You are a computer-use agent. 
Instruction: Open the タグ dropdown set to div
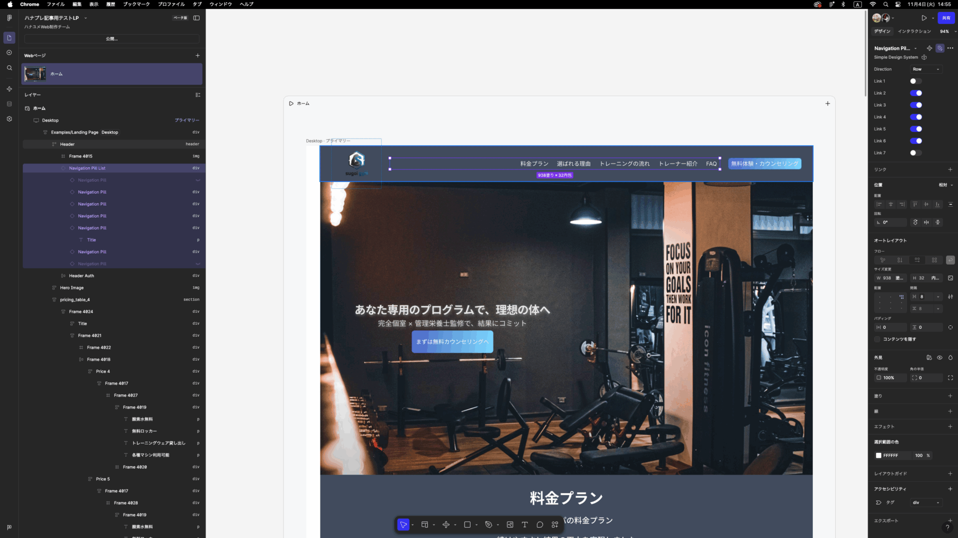(926, 503)
